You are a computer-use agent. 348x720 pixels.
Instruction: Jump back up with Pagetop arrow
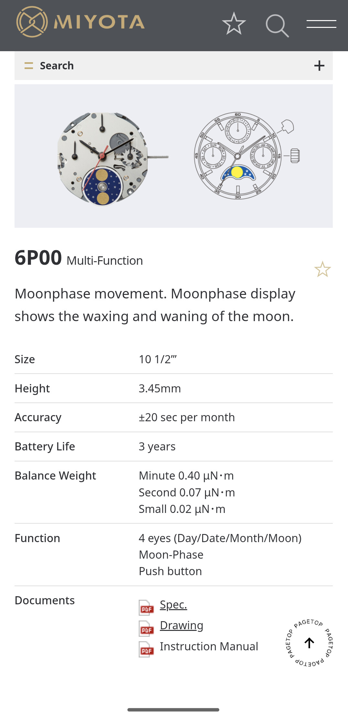(x=310, y=643)
